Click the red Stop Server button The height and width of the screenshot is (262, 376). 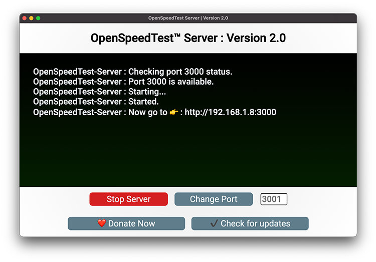point(128,199)
